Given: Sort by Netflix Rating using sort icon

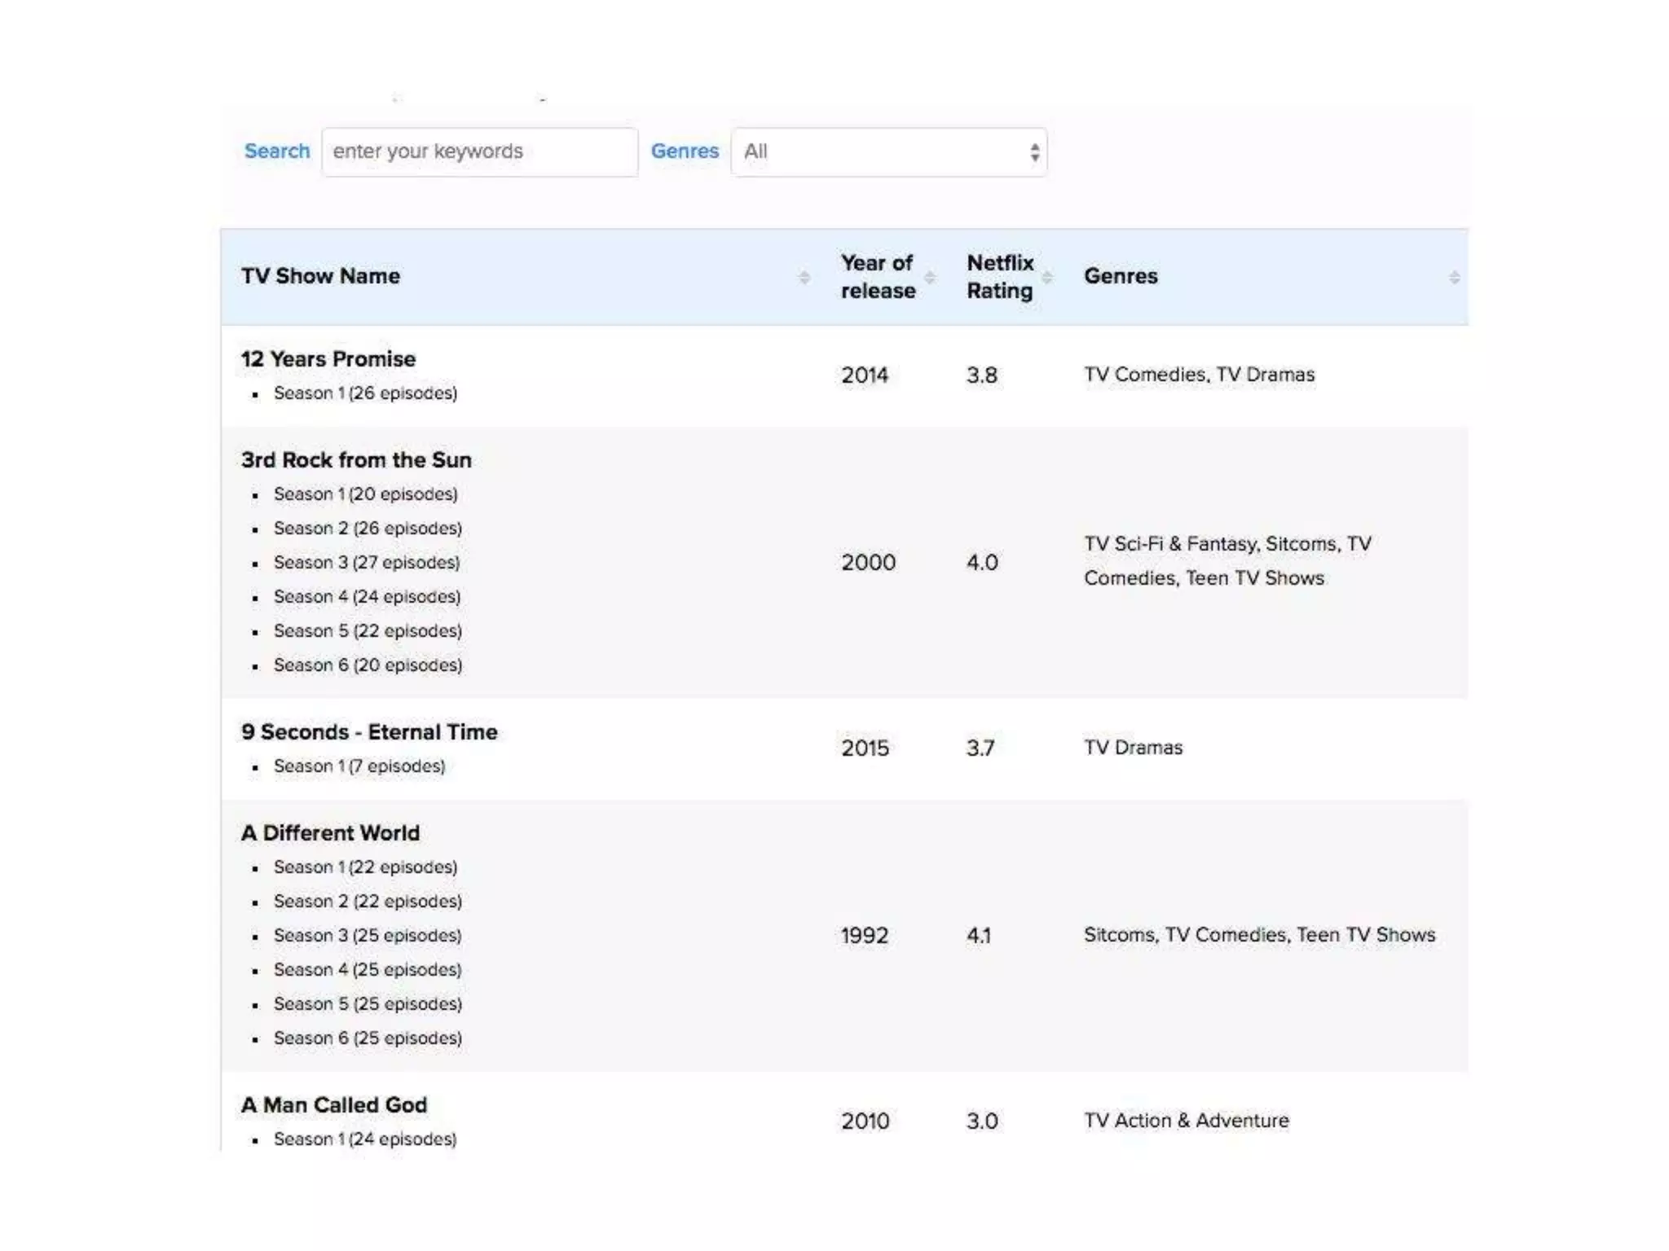Looking at the screenshot, I should point(1047,278).
